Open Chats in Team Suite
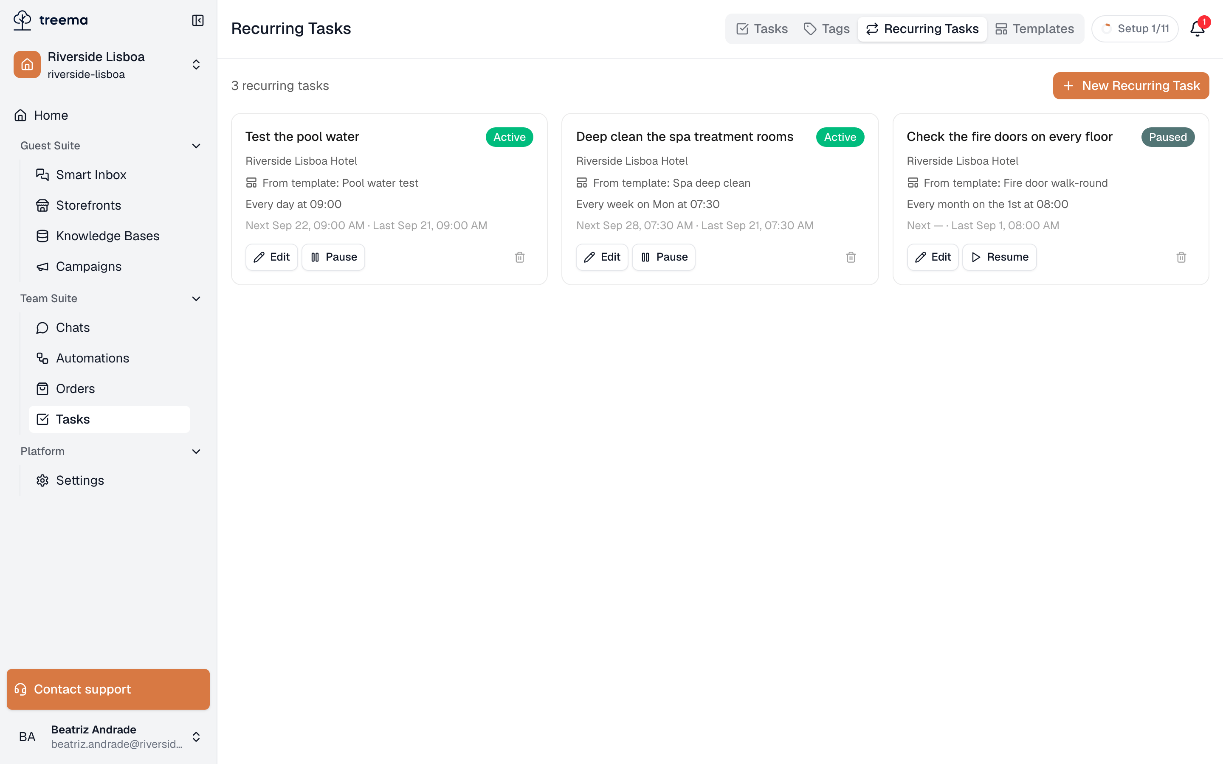The width and height of the screenshot is (1223, 764). click(109, 327)
